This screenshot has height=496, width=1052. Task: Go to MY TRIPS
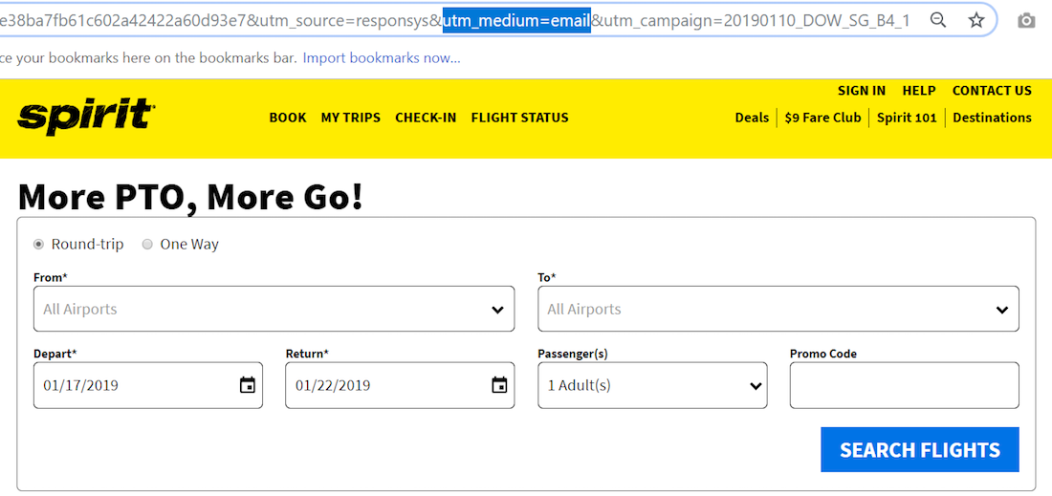[350, 118]
